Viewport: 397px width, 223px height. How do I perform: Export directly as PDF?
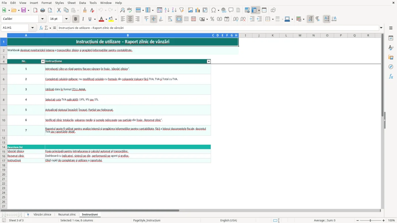pyautogui.click(x=35, y=10)
